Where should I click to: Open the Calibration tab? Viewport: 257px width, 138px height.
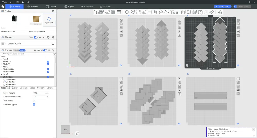tap(87, 7)
